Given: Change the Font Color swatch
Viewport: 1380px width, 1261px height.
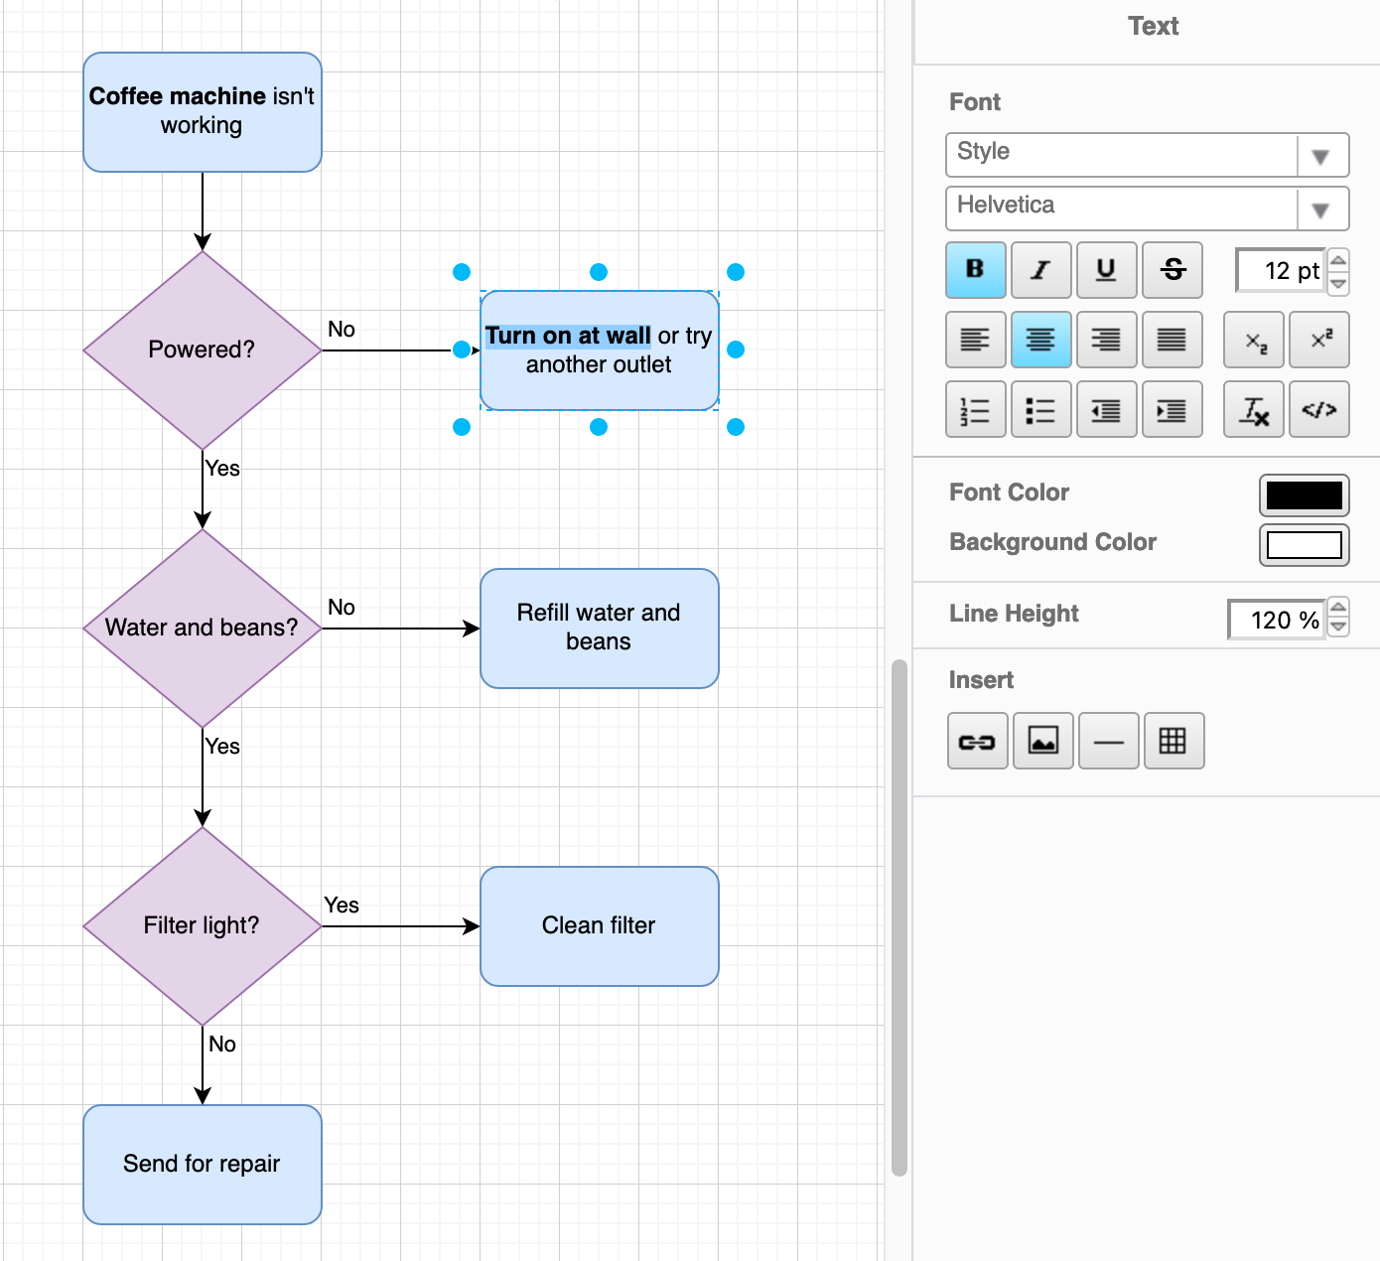Looking at the screenshot, I should 1304,495.
